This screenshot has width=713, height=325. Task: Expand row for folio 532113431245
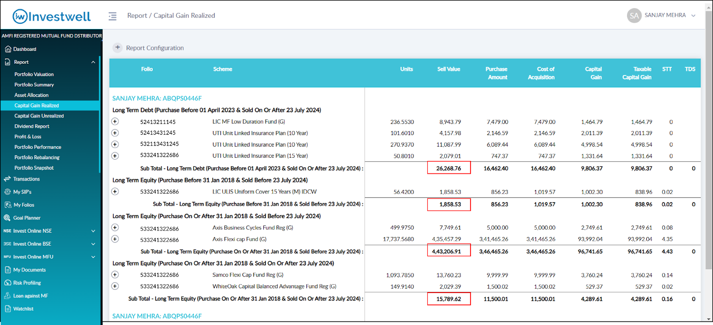pyautogui.click(x=115, y=144)
